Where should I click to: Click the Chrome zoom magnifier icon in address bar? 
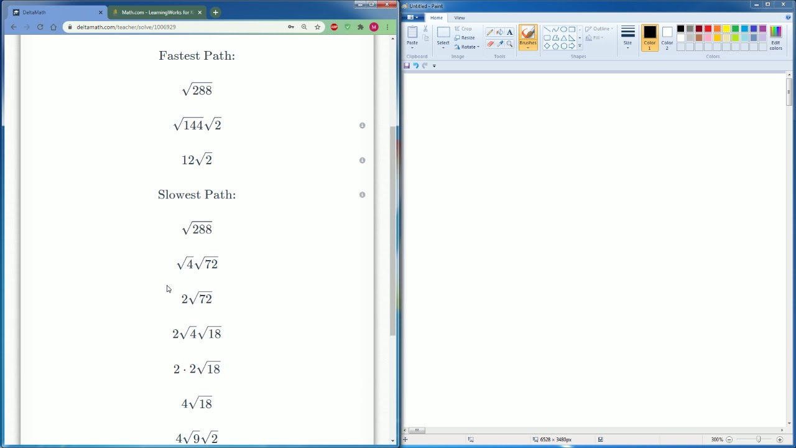click(304, 27)
